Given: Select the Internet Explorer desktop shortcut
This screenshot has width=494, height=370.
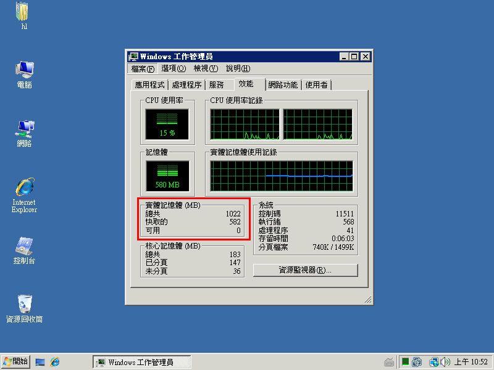Looking at the screenshot, I should pyautogui.click(x=24, y=195).
